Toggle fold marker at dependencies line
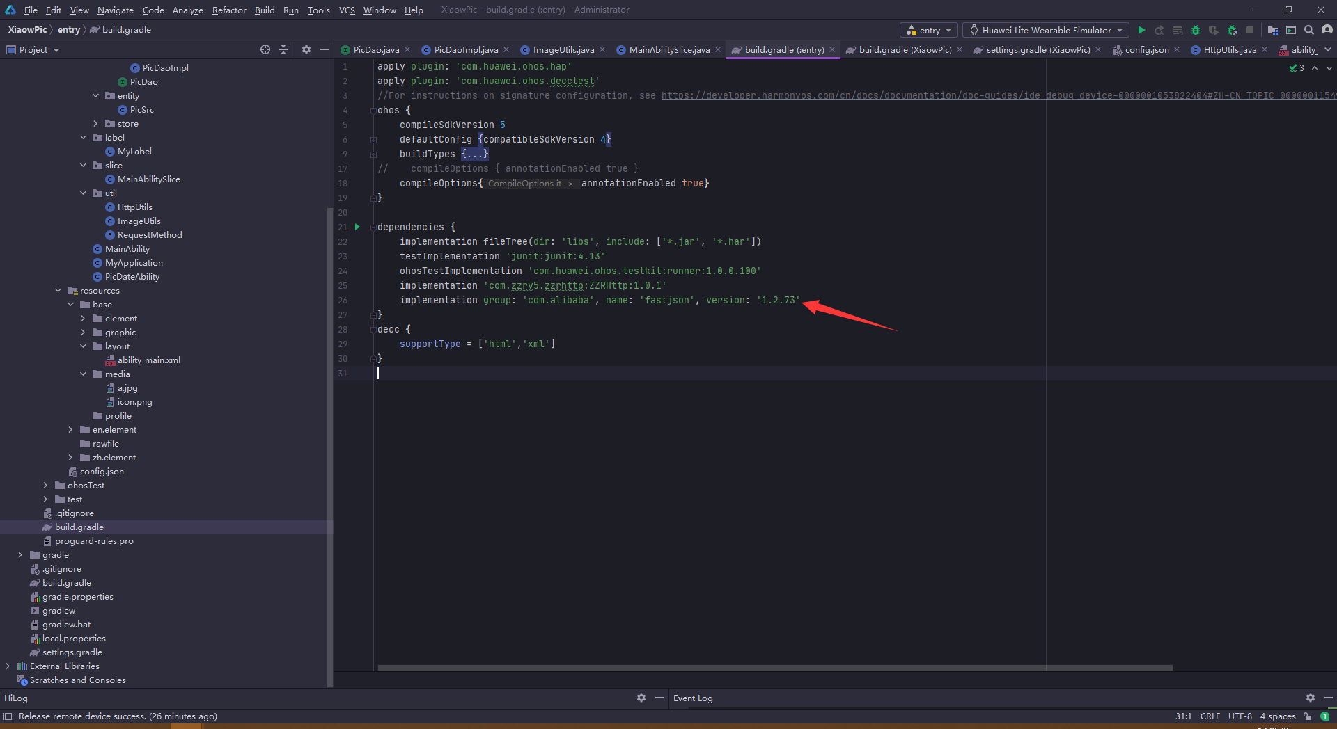Screen dimensions: 1337x729 point(373,227)
